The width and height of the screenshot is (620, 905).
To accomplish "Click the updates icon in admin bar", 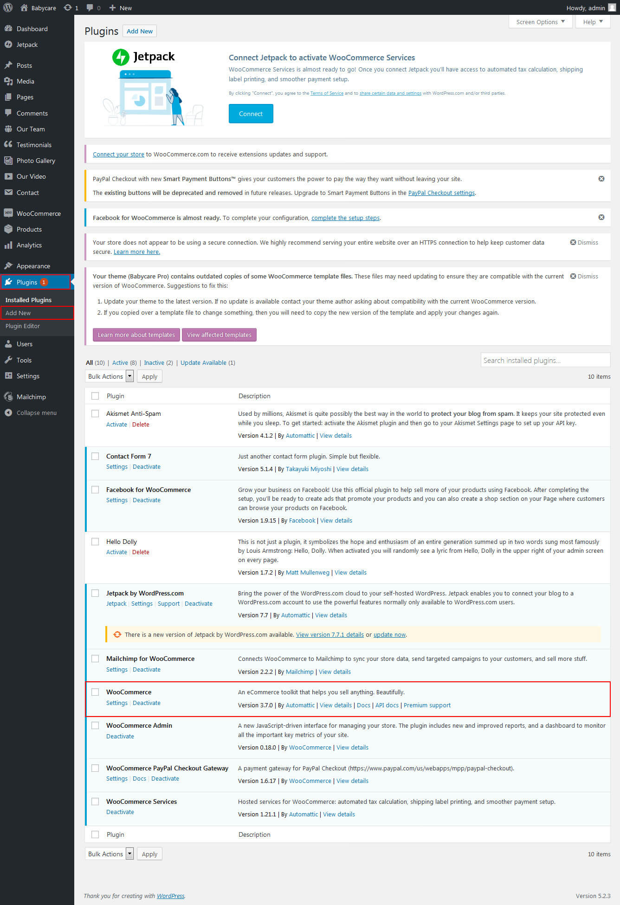I will pos(68,7).
